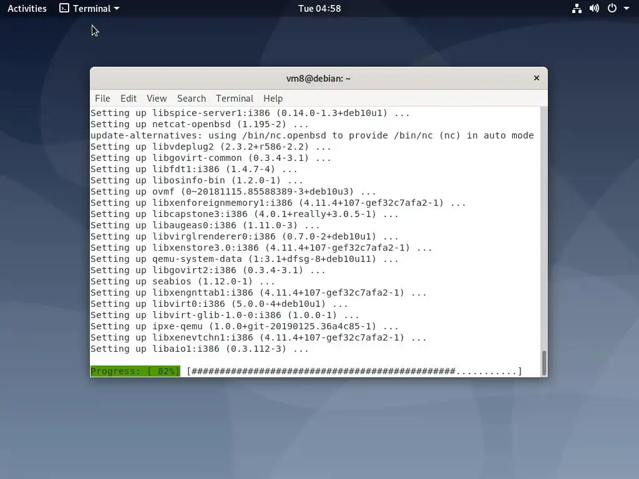
Task: Click the line 'Setting up libvdeplug2'
Action: tap(211, 147)
